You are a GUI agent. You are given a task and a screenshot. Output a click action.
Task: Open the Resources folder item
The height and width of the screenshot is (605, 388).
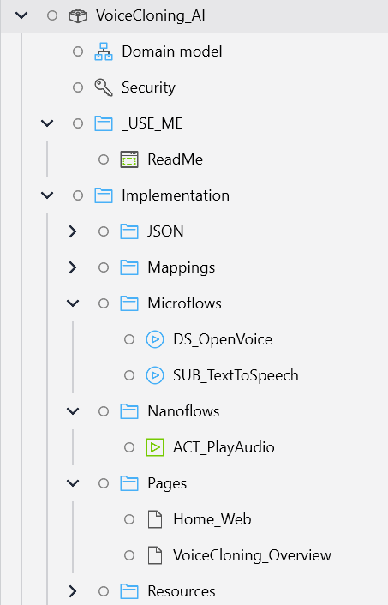pos(182,591)
